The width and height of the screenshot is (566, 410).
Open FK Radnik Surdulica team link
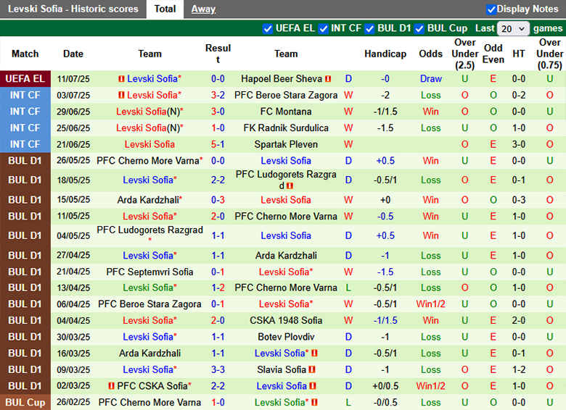pos(286,128)
